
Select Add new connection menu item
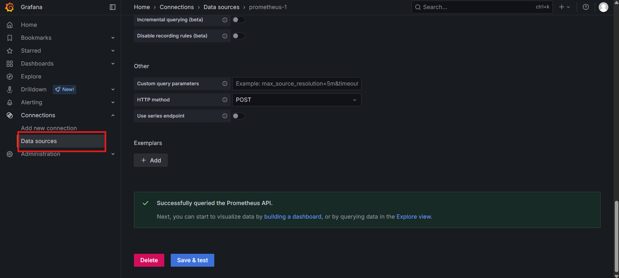click(x=49, y=128)
